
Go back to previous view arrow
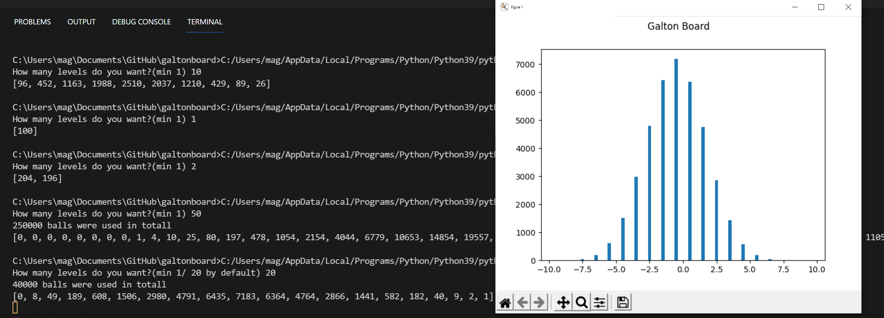522,303
